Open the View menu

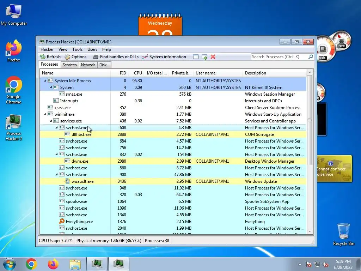coord(63,49)
